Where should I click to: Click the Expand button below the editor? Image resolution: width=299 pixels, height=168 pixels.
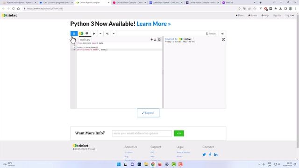coord(148,113)
